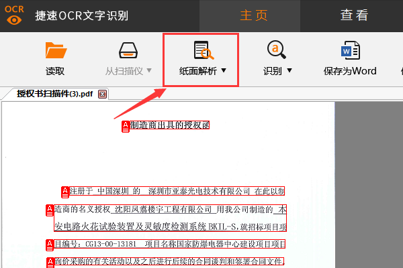403x268 pixels.
Task: Click the 读取 label
Action: tap(55, 71)
